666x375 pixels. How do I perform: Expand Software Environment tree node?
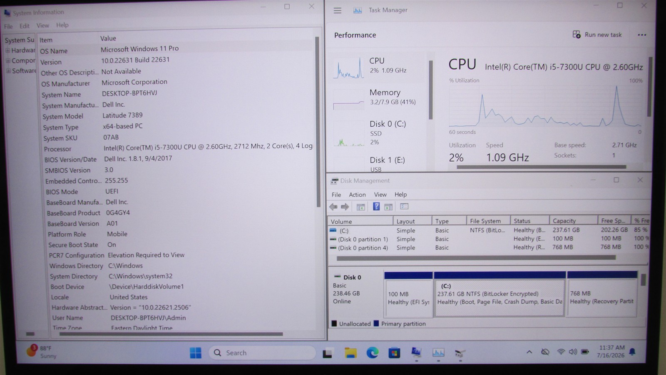(8, 71)
